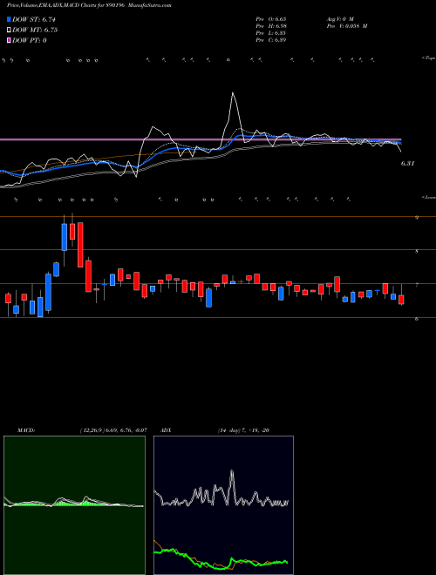
Task: Click the white DOW MT legend swatch
Action: point(9,30)
